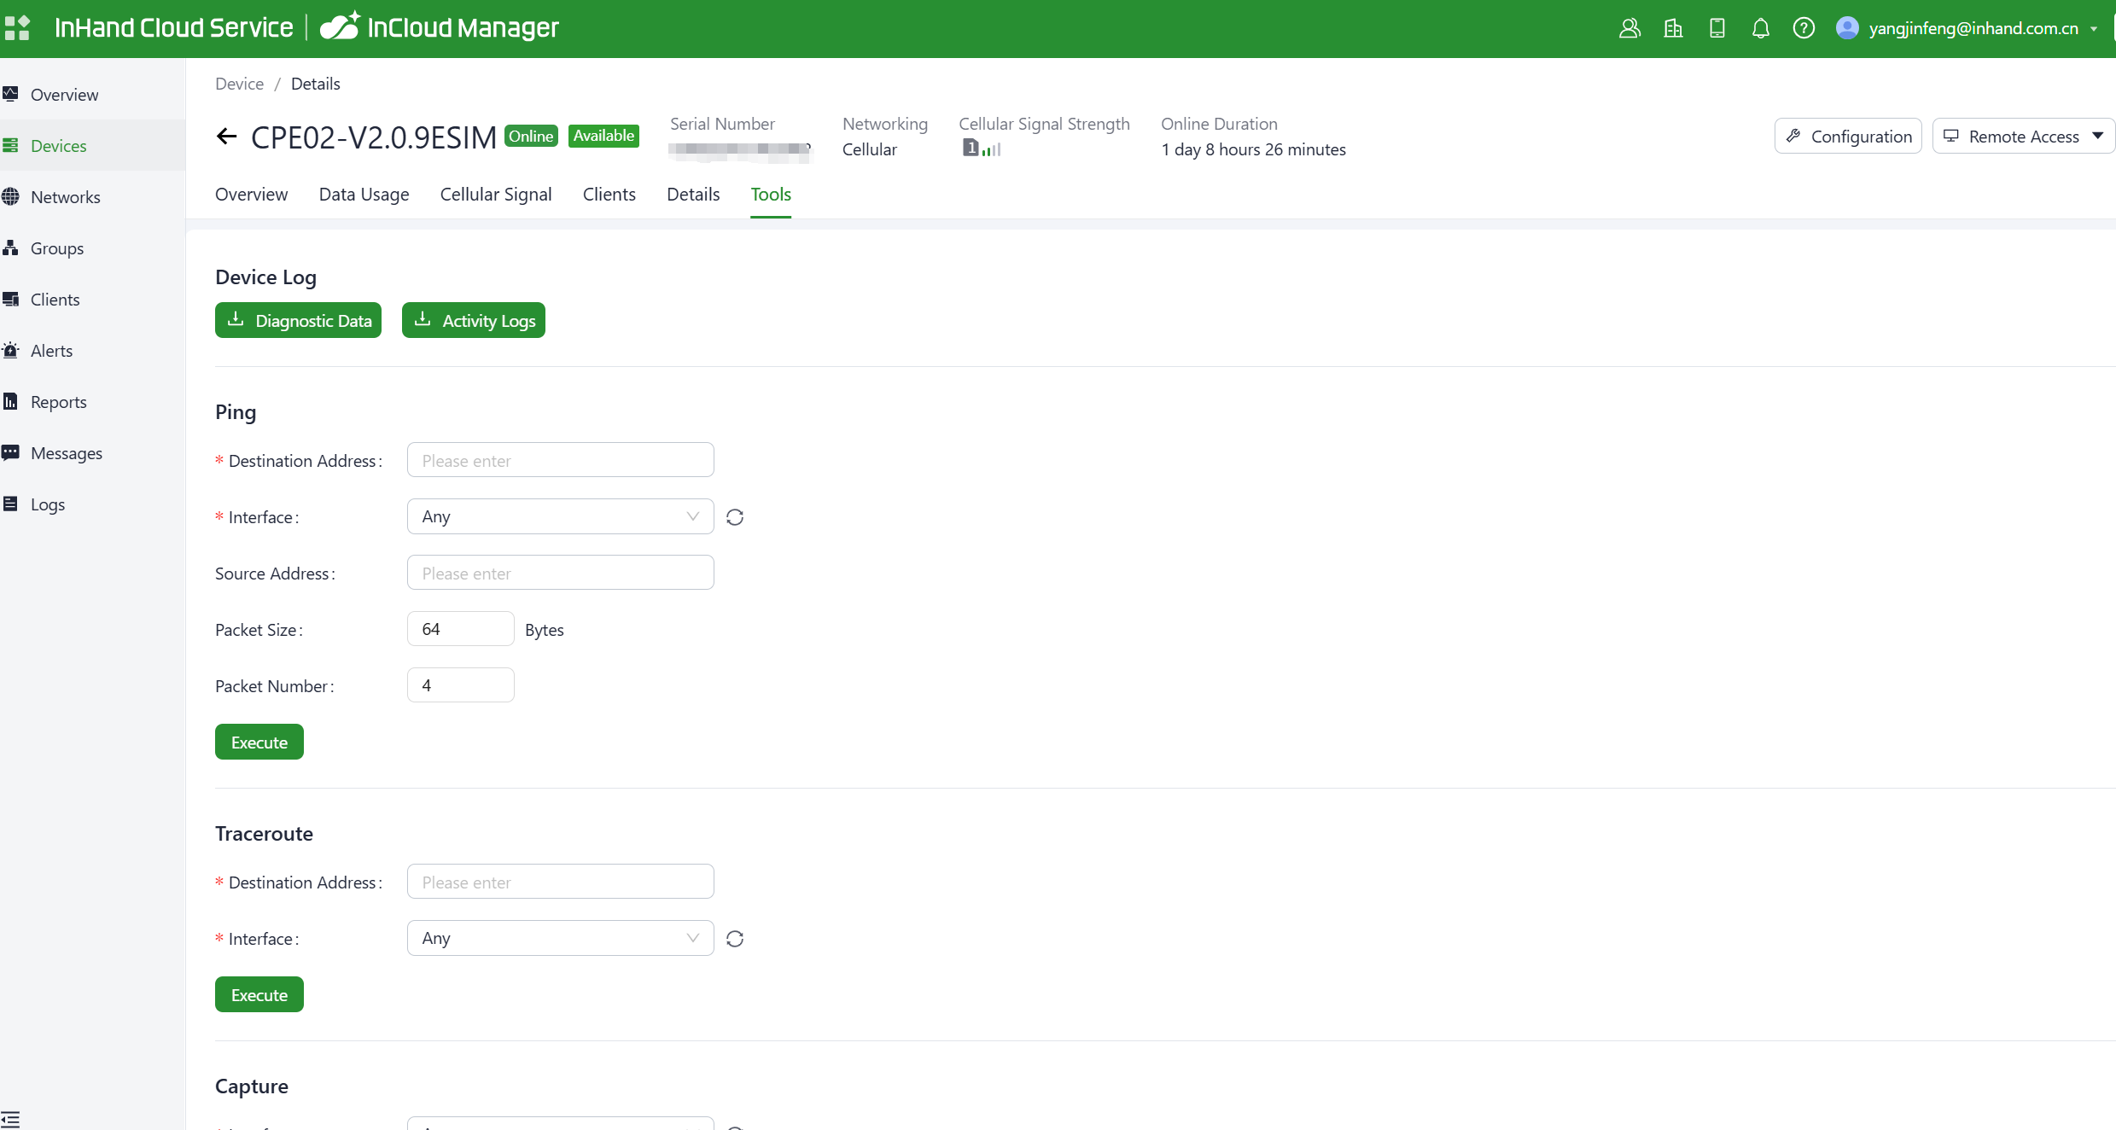Open the user management icon in header
2116x1130 pixels.
(1629, 28)
